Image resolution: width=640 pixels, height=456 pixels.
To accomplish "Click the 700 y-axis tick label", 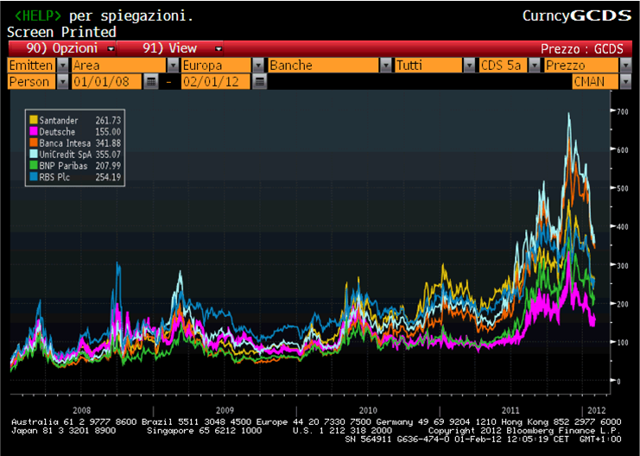I will click(x=622, y=111).
